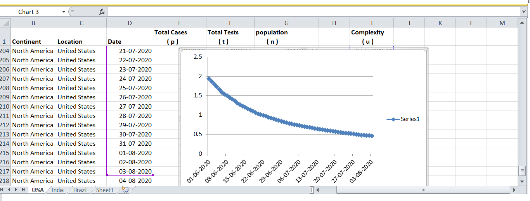Screen dimensions: 530x201
Task: Jump to last sheet with navigation arrow
Action: (x=23, y=190)
